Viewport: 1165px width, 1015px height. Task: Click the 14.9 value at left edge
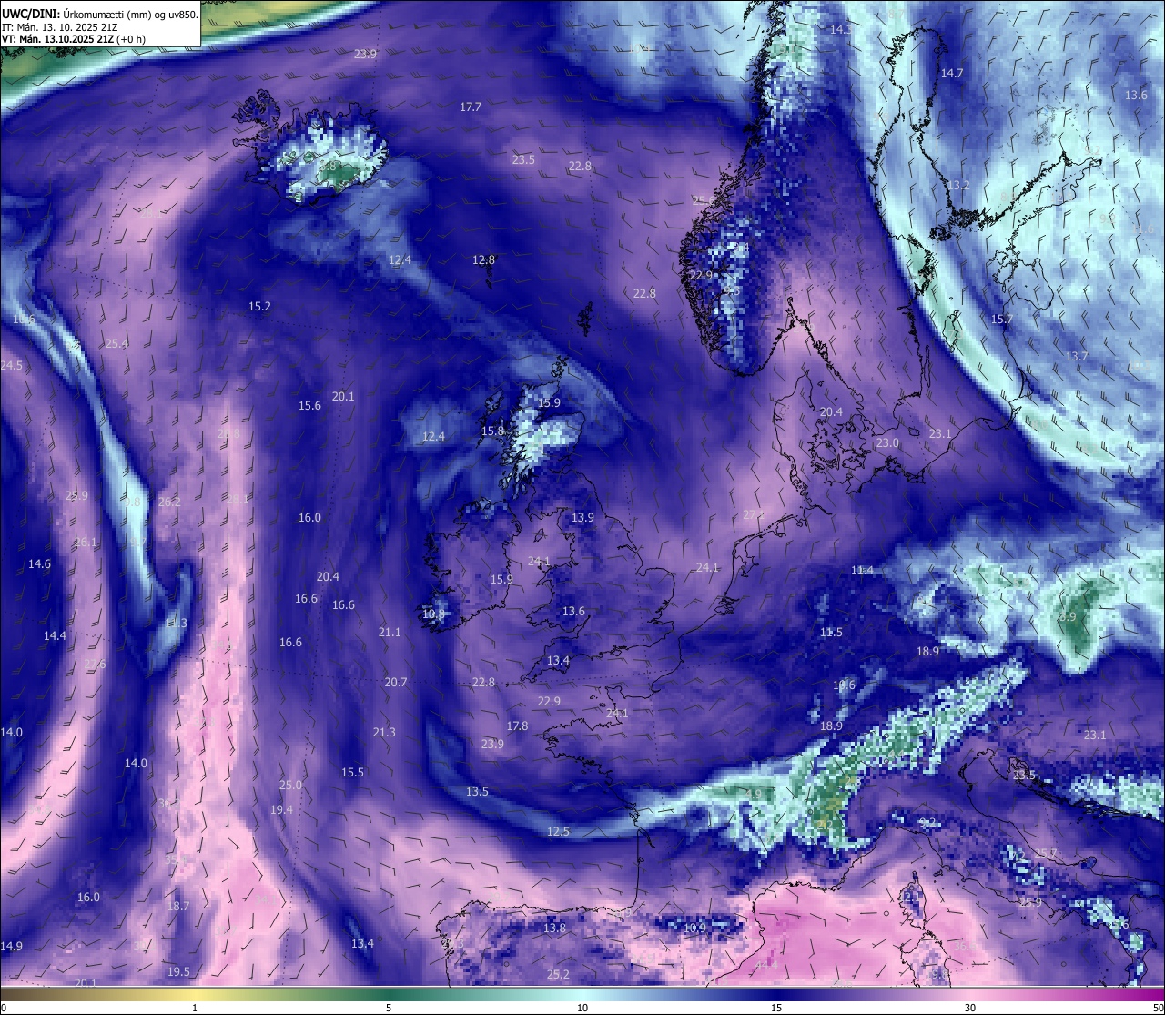point(11,946)
